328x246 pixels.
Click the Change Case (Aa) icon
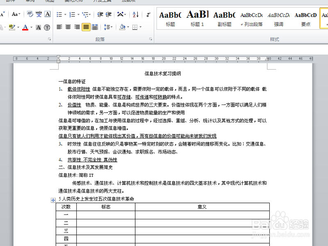click(15, 14)
